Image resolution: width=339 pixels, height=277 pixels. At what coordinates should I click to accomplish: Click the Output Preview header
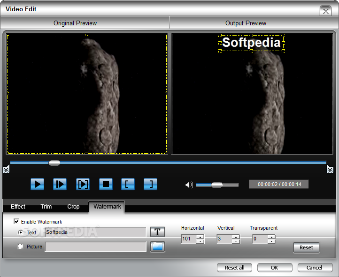246,23
